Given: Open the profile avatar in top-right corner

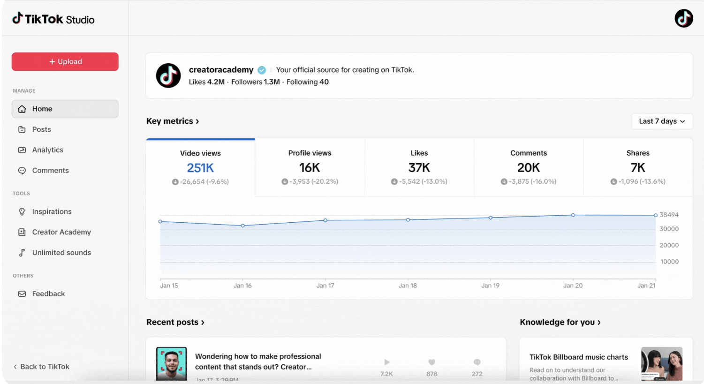Looking at the screenshot, I should pyautogui.click(x=683, y=19).
